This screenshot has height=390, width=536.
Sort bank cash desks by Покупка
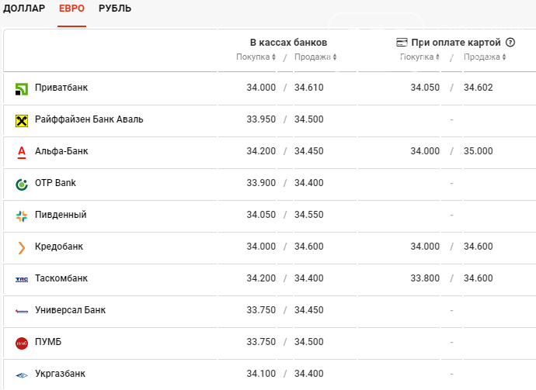tap(256, 57)
